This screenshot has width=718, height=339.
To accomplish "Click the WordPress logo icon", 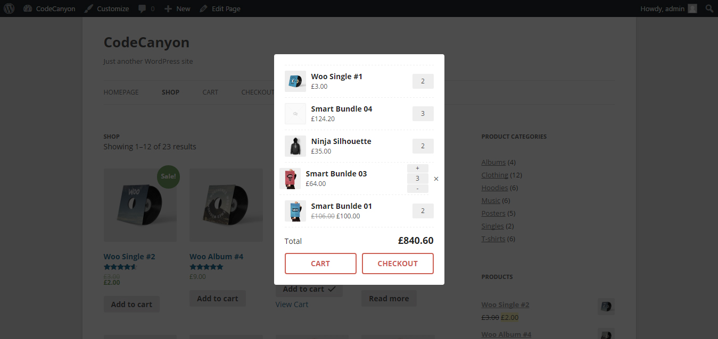I will pyautogui.click(x=10, y=9).
